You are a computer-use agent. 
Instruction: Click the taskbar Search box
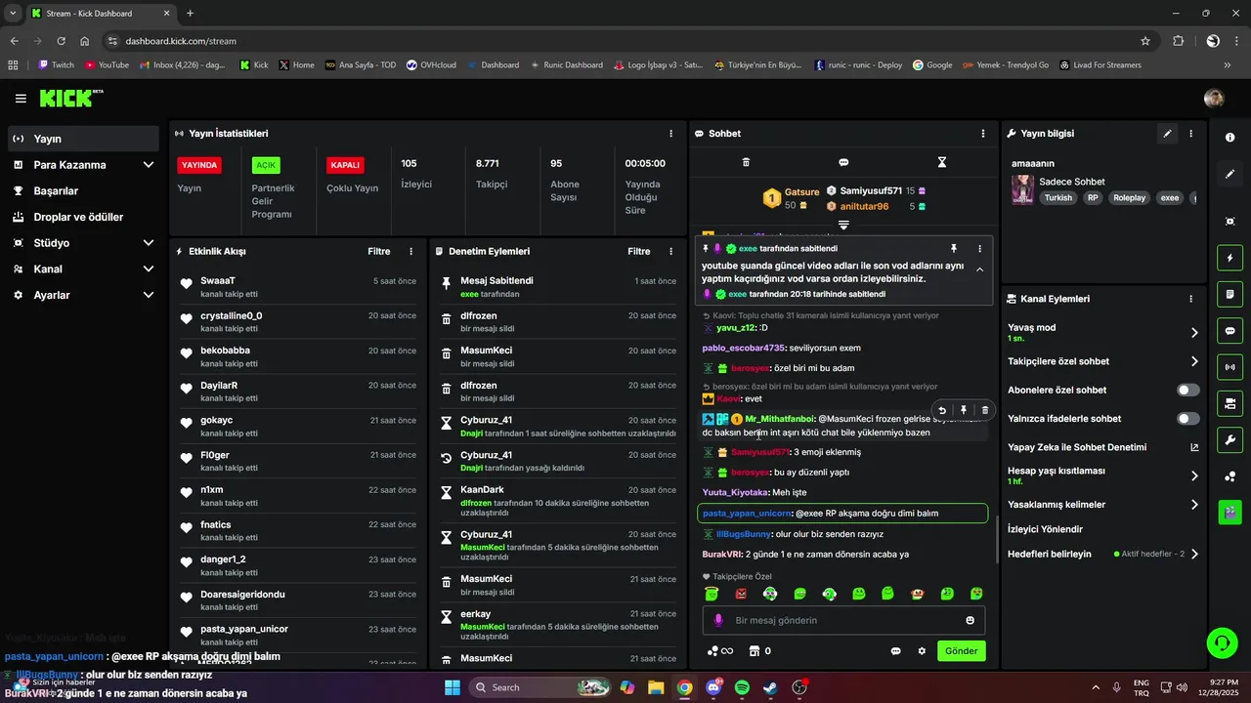click(x=540, y=687)
